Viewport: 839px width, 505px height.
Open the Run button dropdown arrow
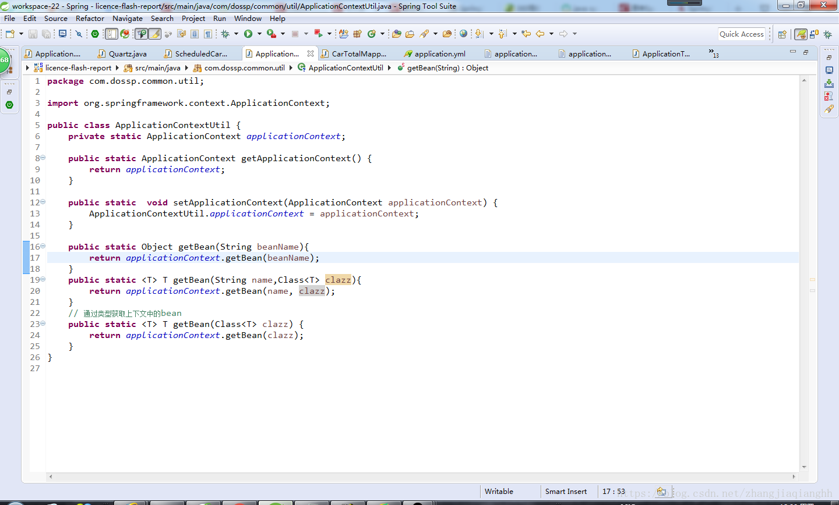point(259,34)
